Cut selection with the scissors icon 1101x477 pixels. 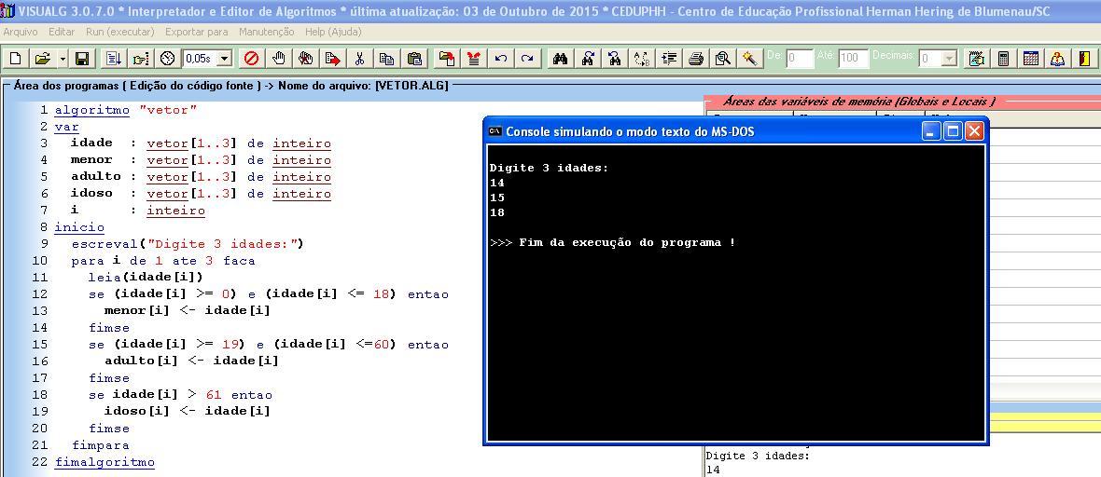(x=359, y=59)
